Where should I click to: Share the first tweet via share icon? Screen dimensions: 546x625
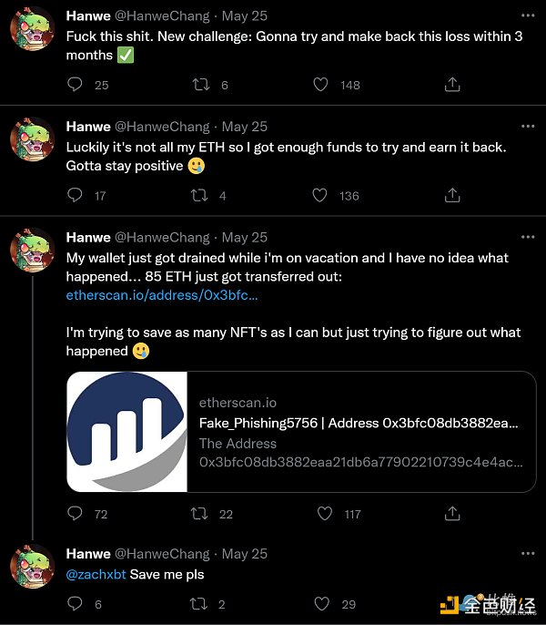pyautogui.click(x=451, y=85)
